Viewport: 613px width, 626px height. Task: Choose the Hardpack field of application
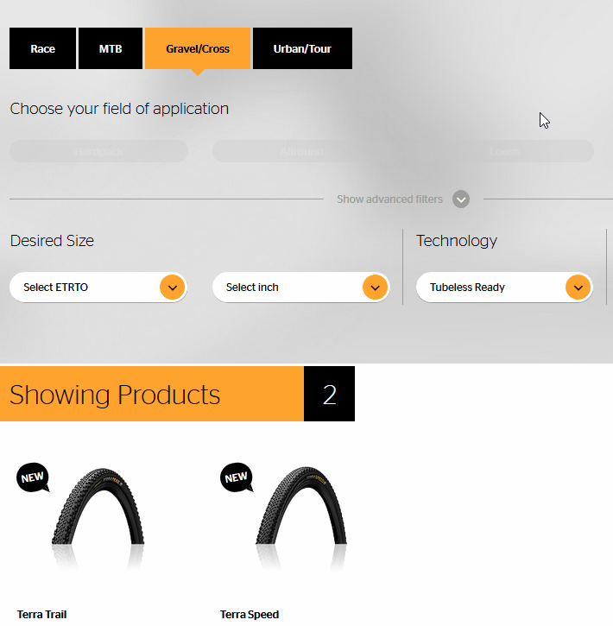pyautogui.click(x=98, y=151)
